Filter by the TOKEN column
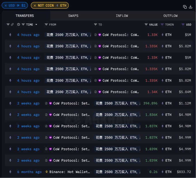The image size is (196, 178). tap(162, 25)
